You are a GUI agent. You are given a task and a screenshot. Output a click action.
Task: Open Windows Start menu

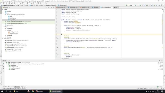click(x=2, y=91)
